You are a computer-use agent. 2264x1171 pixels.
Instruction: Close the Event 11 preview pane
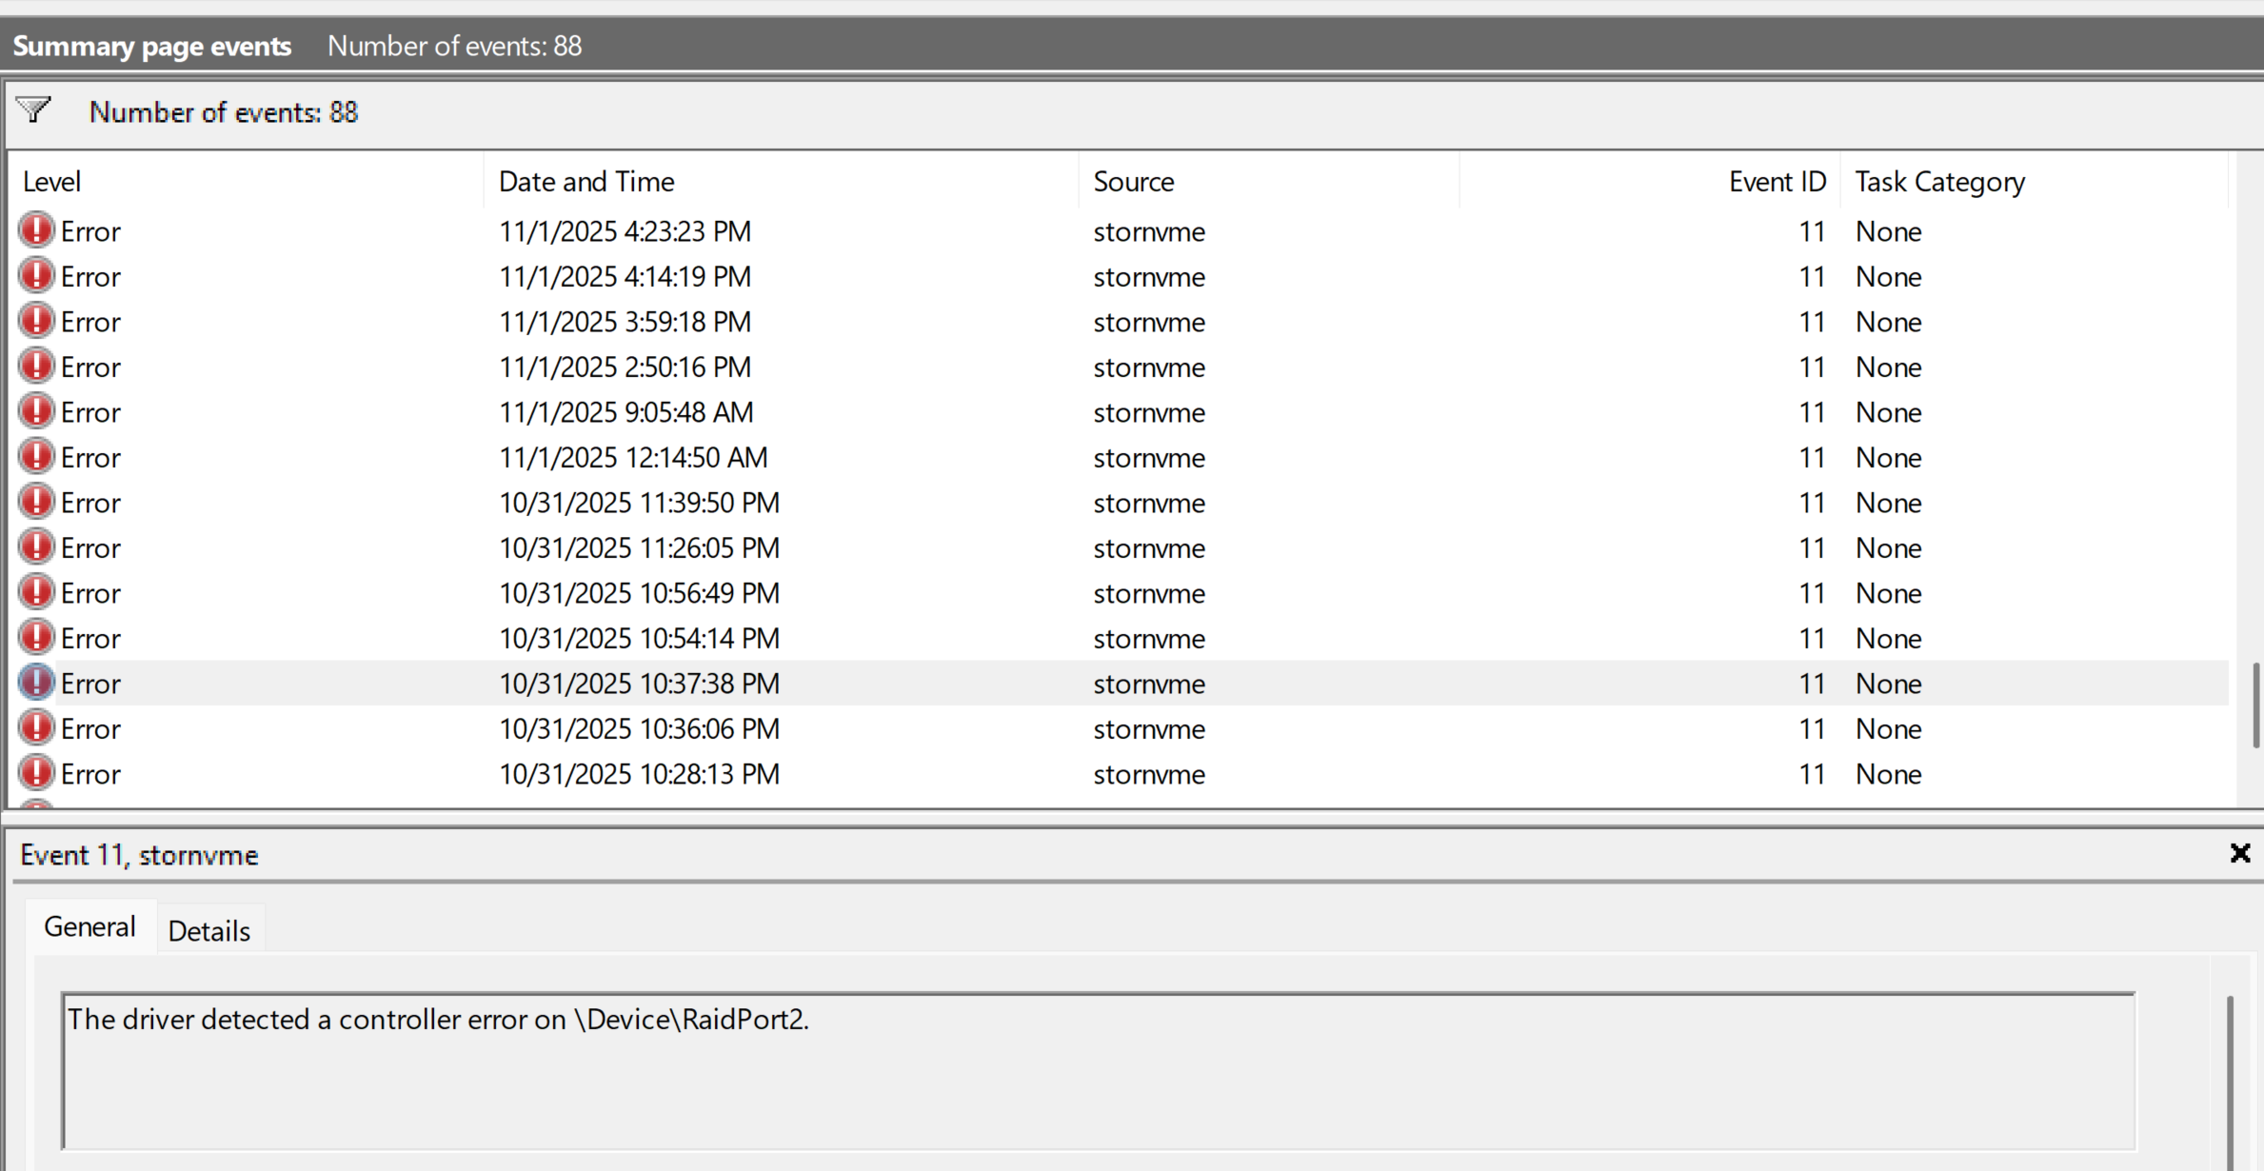(x=2240, y=853)
